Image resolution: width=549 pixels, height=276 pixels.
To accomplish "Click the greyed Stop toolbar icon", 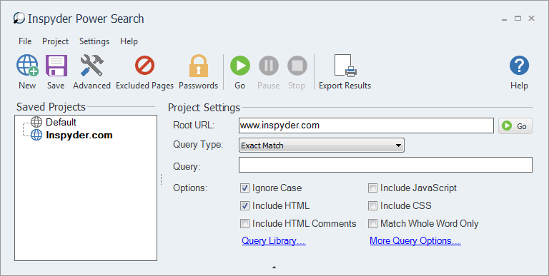I will tap(297, 72).
